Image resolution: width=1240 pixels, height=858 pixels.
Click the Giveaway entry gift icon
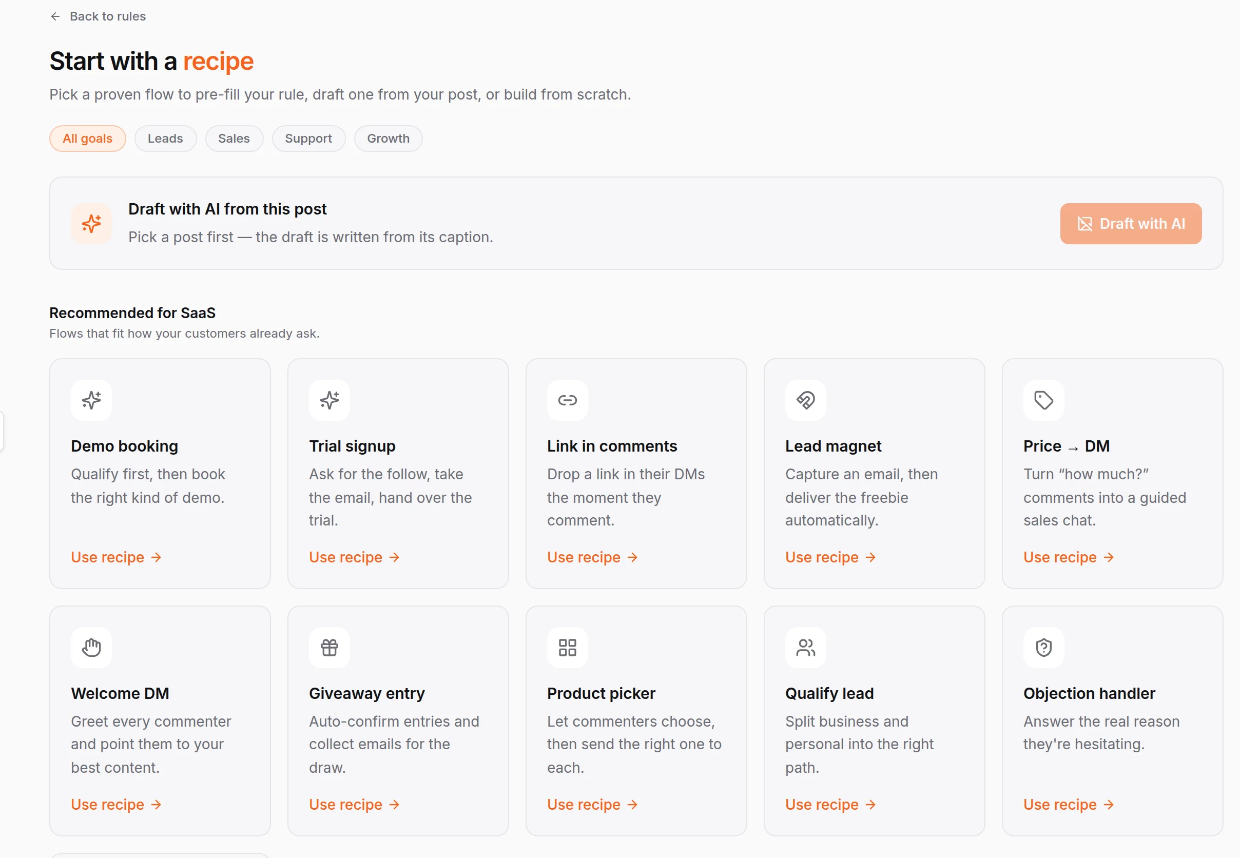(x=330, y=647)
